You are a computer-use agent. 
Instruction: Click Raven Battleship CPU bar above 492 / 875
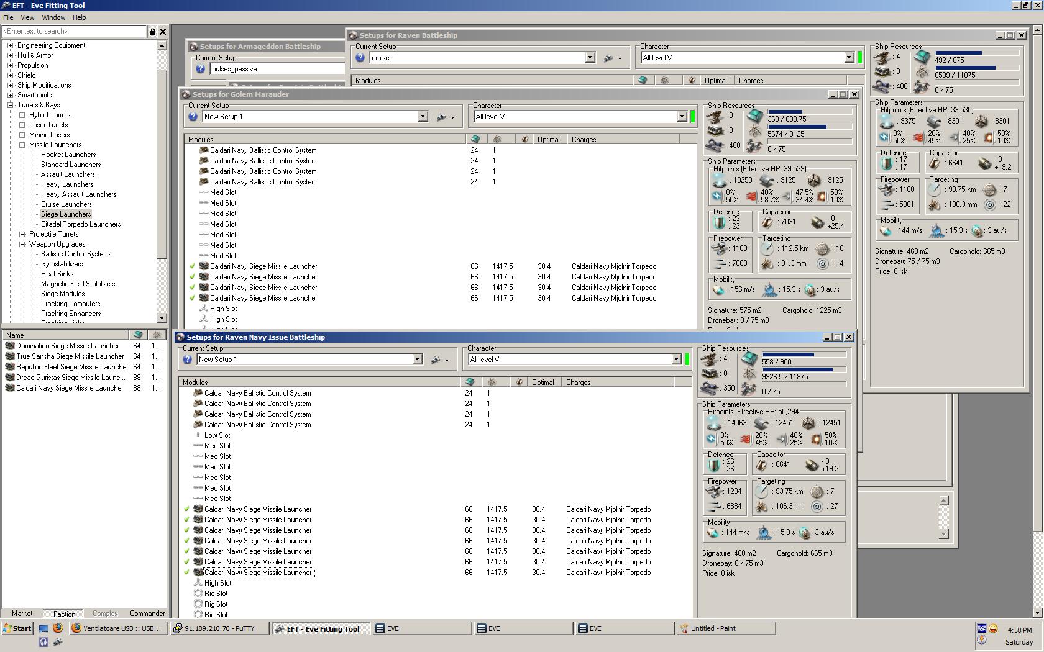(978, 53)
